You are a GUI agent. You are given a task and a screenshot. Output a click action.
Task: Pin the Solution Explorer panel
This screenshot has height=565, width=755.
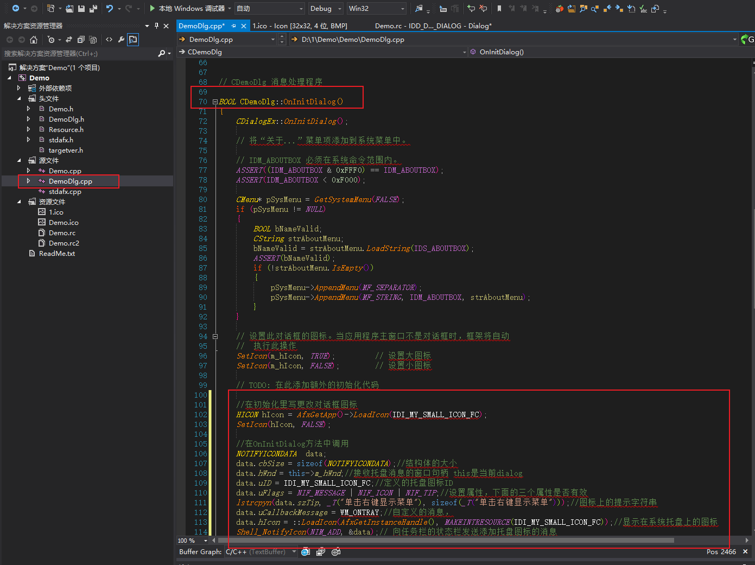click(x=157, y=26)
